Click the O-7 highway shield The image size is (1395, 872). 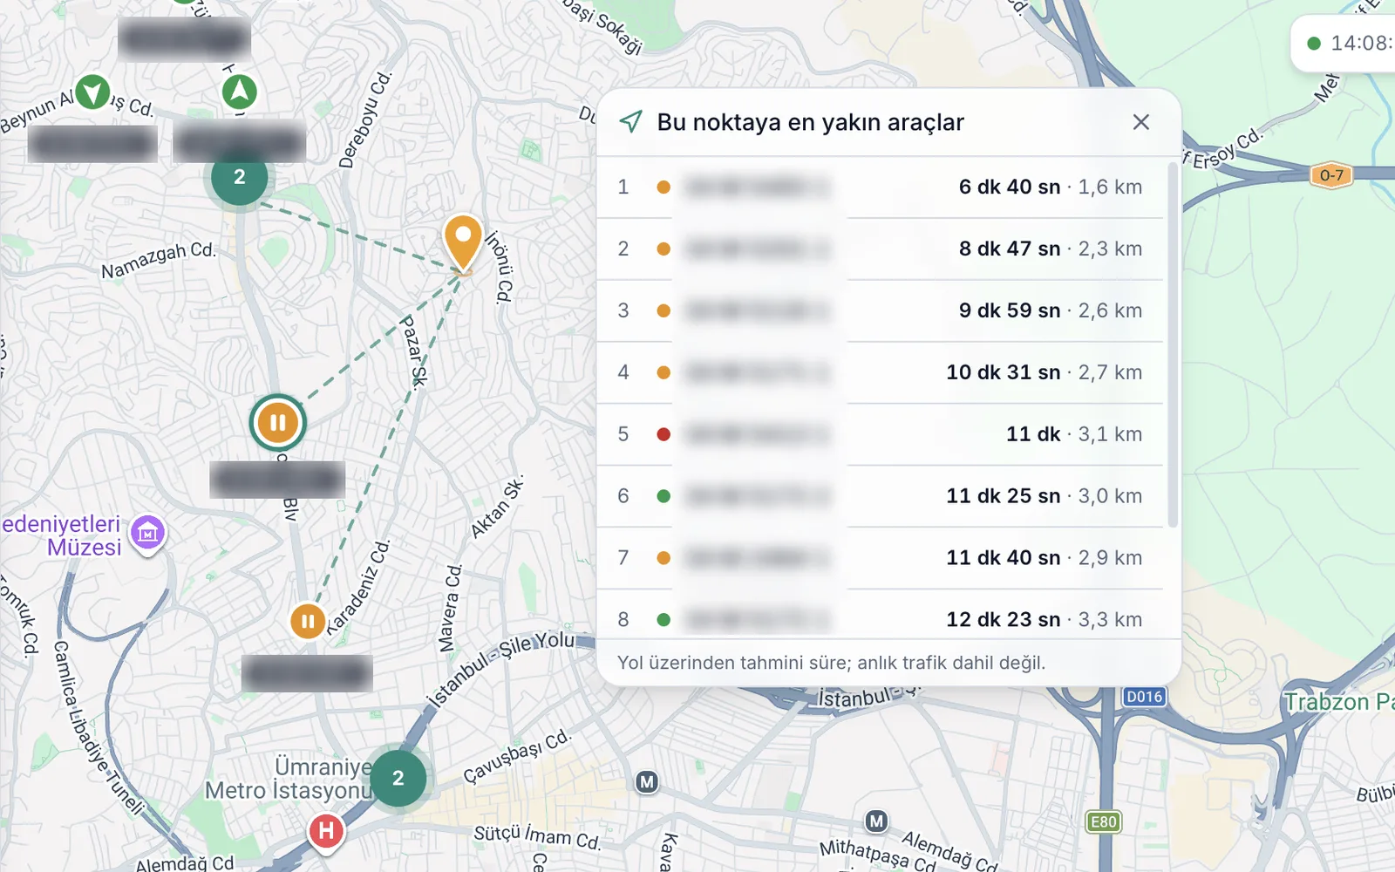tap(1331, 175)
